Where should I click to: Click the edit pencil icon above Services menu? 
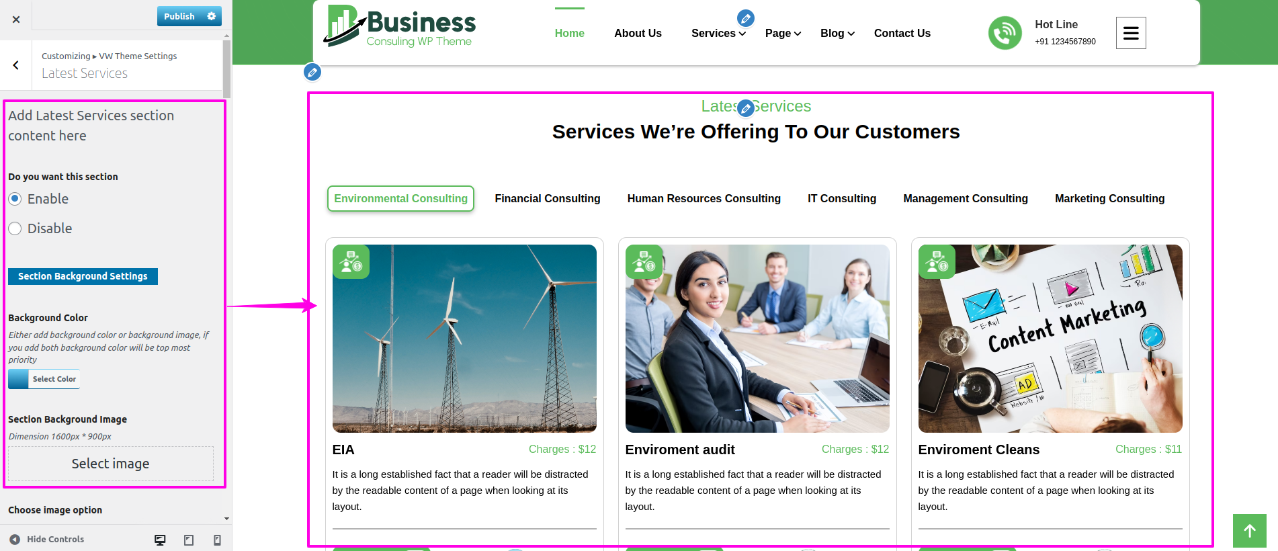coord(746,18)
